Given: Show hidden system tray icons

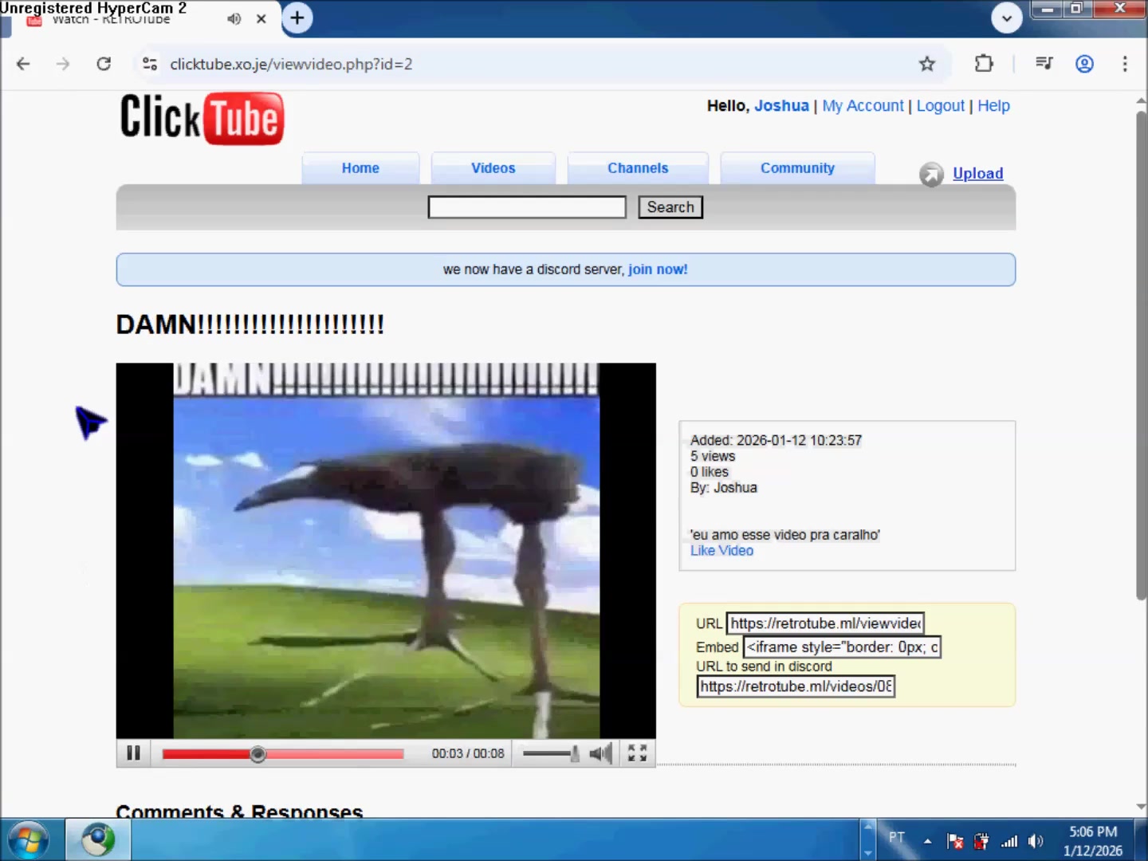Looking at the screenshot, I should coord(927,841).
